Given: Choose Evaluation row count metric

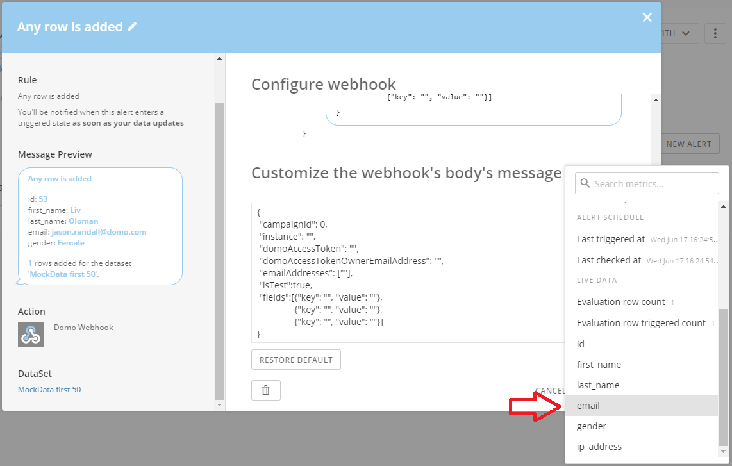Looking at the screenshot, I should click(641, 302).
